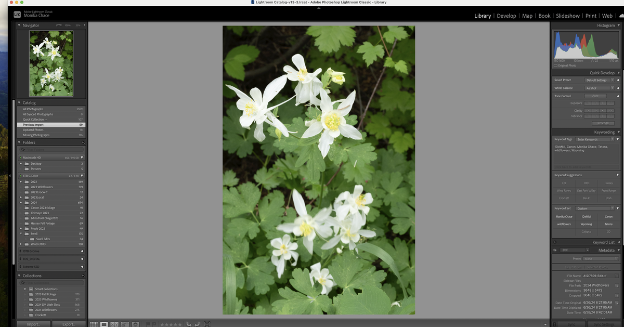This screenshot has height=327, width=624.
Task: Expand Smart Collections group
Action: point(25,289)
